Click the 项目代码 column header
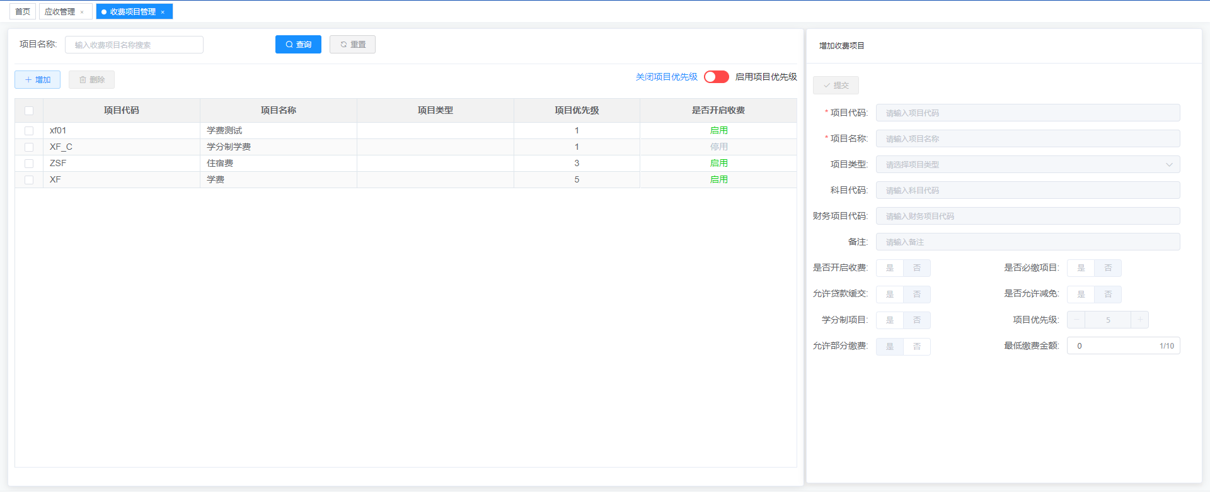 [122, 110]
